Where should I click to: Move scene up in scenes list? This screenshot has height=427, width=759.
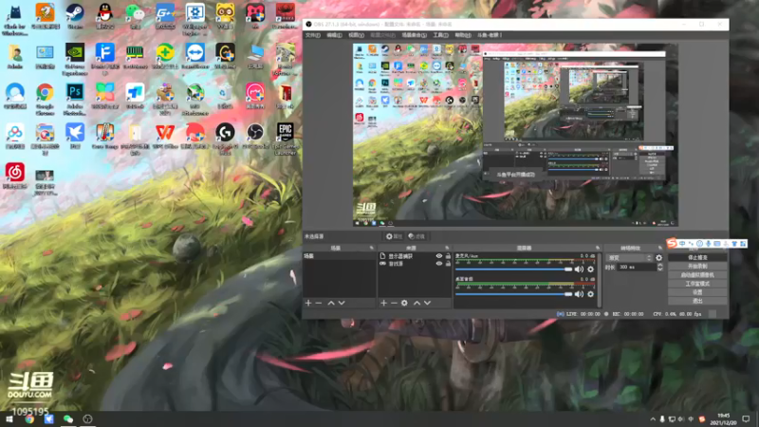[x=331, y=303]
